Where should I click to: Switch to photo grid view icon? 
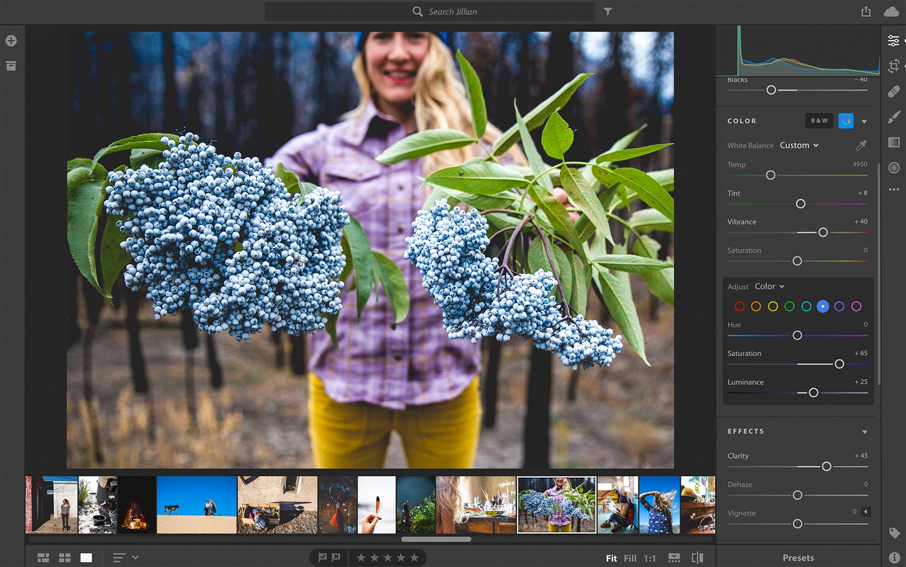(x=43, y=558)
